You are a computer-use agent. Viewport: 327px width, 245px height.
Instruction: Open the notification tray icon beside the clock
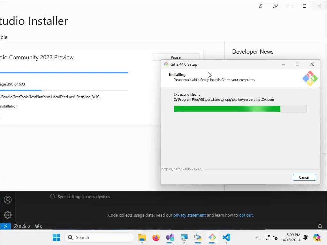point(306,237)
